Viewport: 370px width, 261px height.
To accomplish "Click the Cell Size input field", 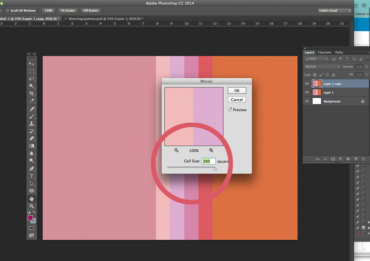I will coord(209,161).
